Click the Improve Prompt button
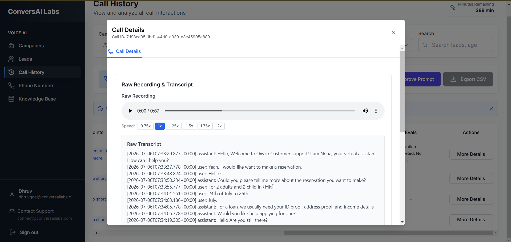Image resolution: width=511 pixels, height=242 pixels. click(423, 79)
